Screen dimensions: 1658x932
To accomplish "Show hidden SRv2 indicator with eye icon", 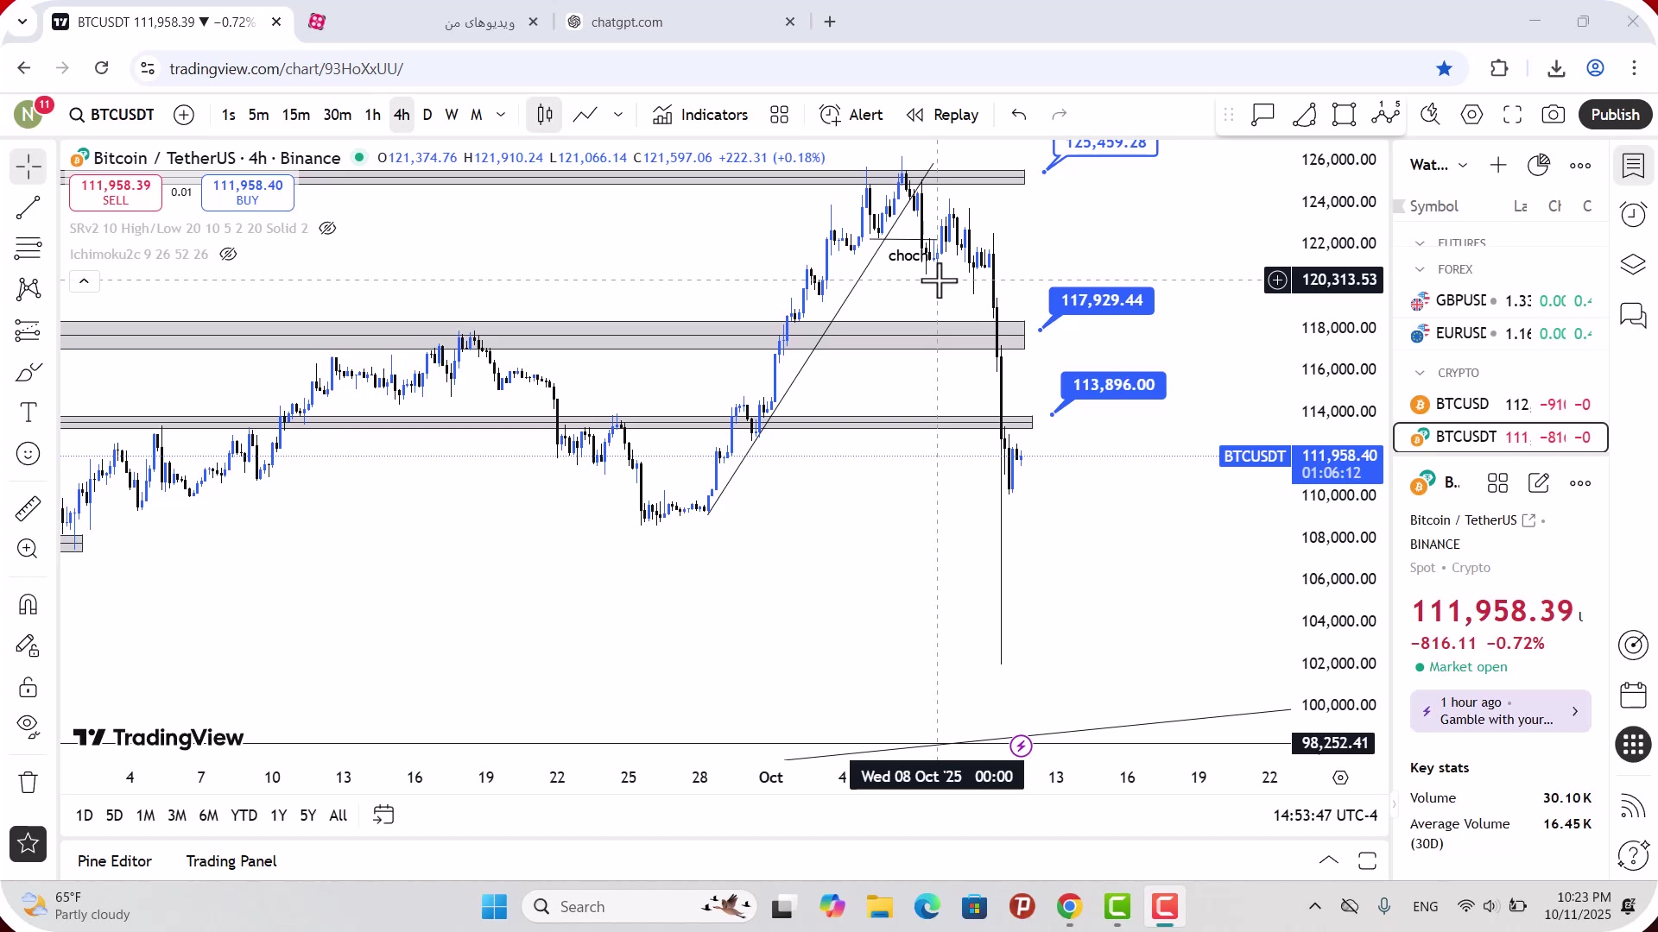I will coord(327,229).
